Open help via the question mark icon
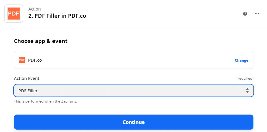 [245, 14]
